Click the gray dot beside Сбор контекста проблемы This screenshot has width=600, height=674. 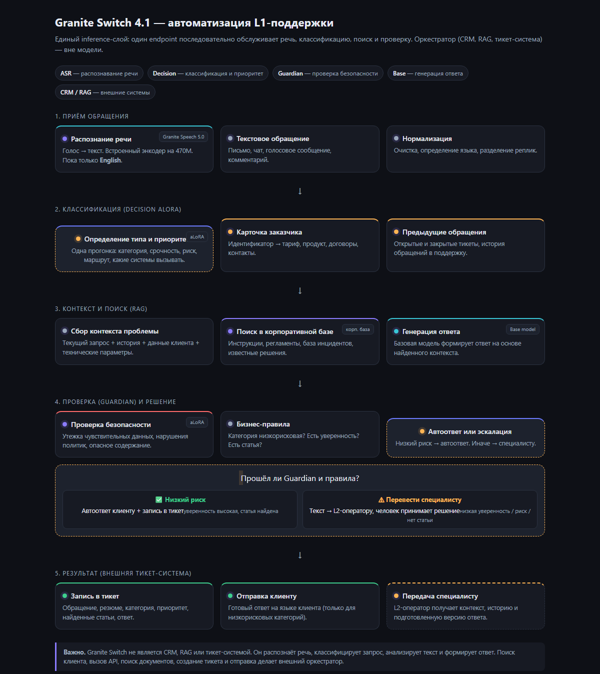pyautogui.click(x=64, y=331)
